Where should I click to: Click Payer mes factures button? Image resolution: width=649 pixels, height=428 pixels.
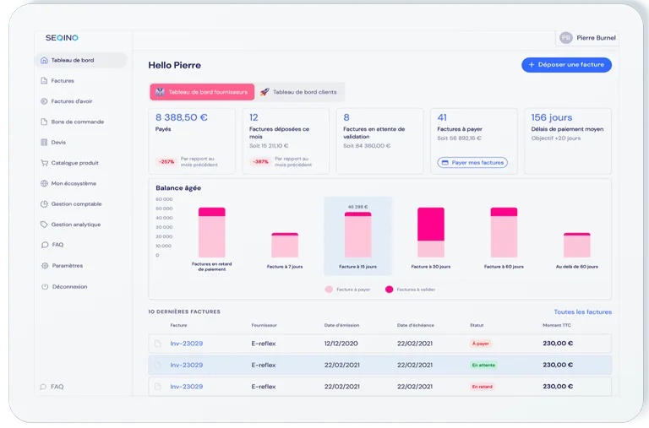click(x=472, y=163)
